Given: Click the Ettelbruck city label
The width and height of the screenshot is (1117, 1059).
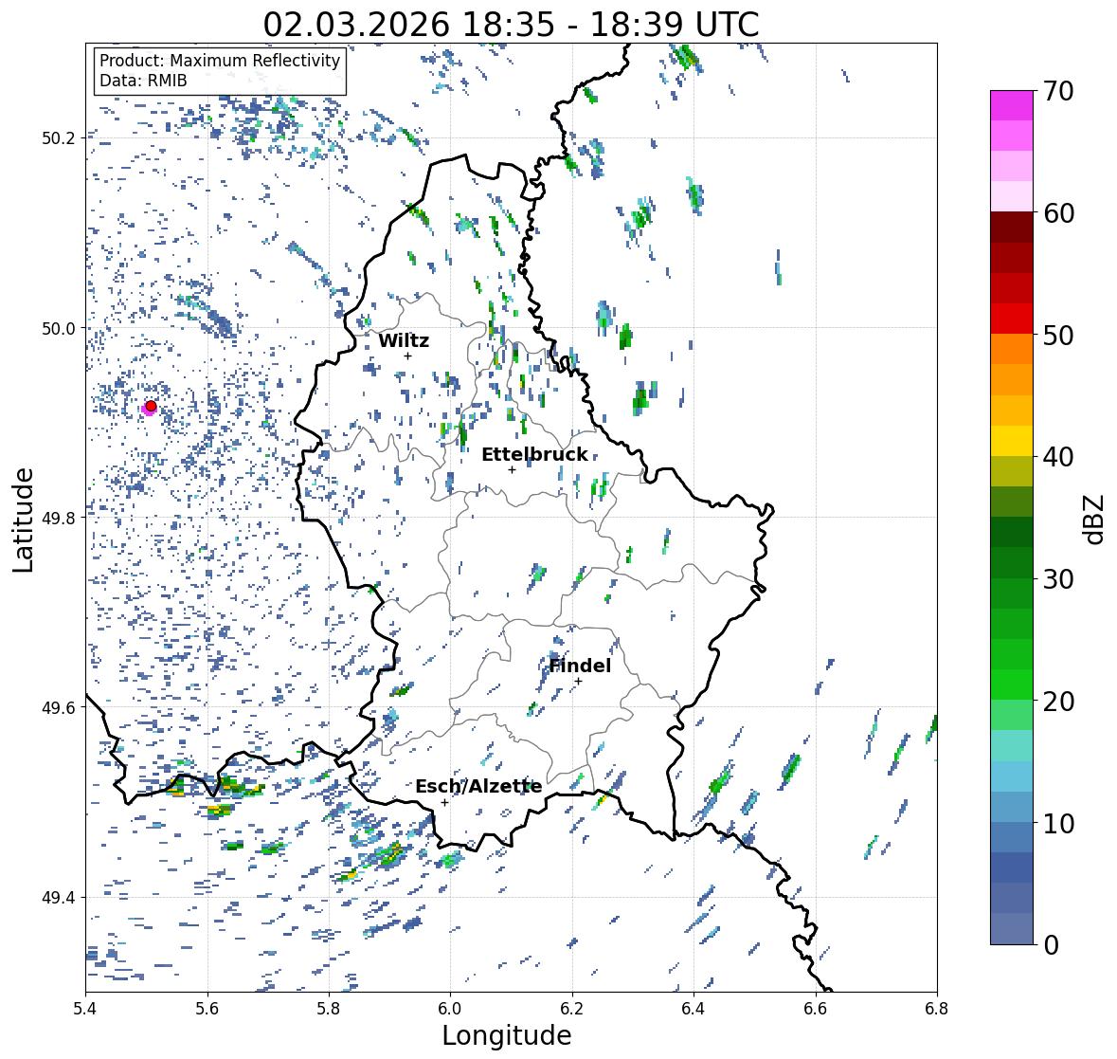Looking at the screenshot, I should point(534,455).
